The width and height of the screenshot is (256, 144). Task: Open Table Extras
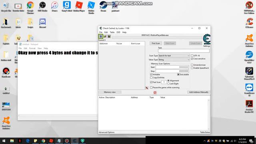coord(205,132)
